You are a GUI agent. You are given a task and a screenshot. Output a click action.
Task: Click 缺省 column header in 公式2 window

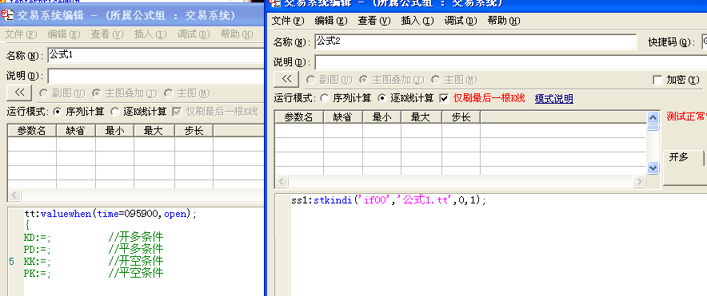click(x=343, y=117)
